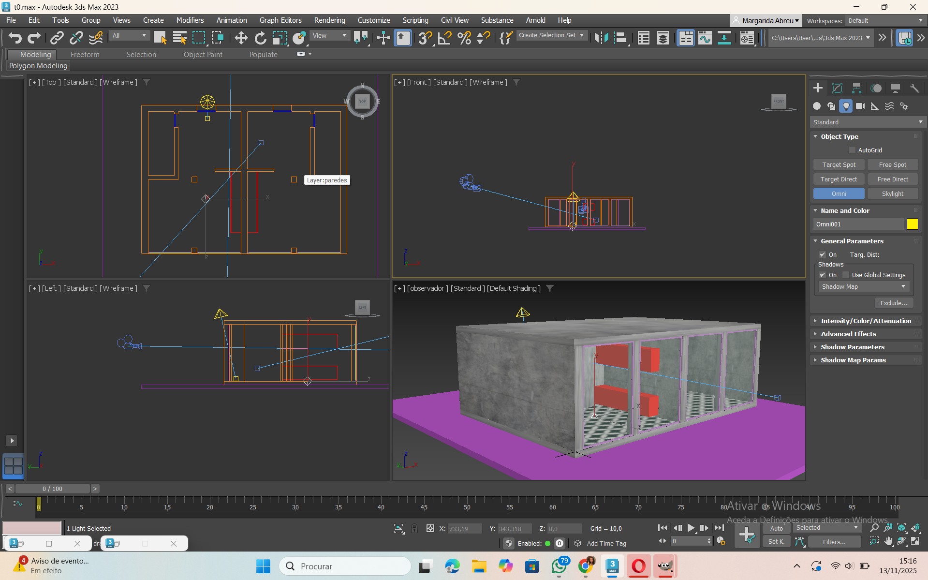Toggle the Angle Snap tool
This screenshot has height=580, width=928.
[x=444, y=38]
